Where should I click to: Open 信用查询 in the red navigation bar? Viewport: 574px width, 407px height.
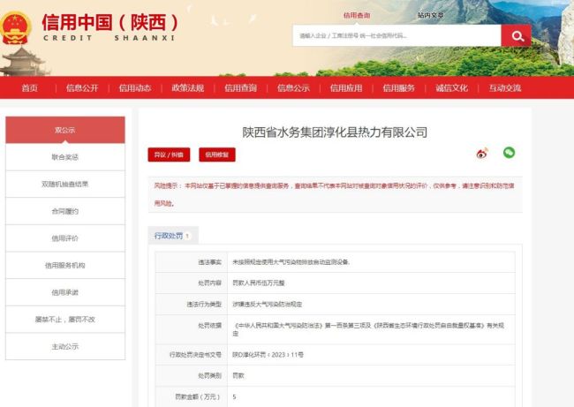coord(240,87)
